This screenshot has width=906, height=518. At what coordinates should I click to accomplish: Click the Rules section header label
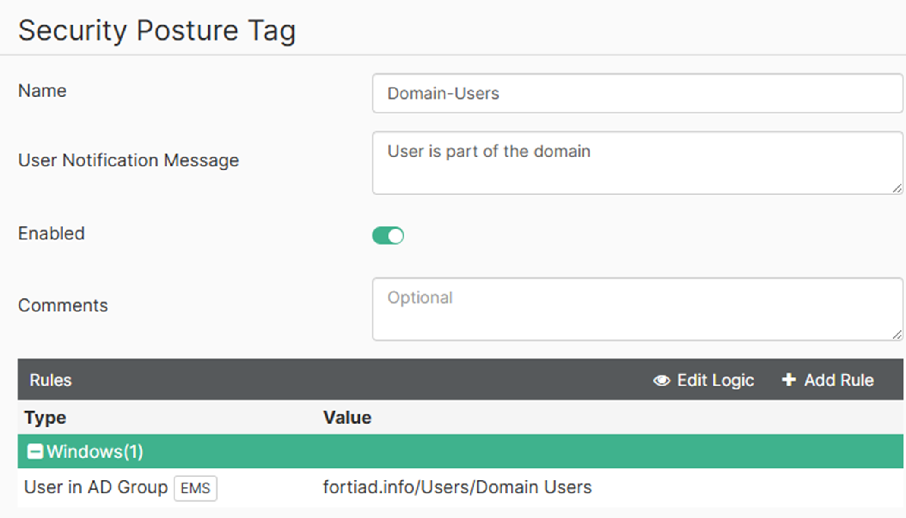[x=51, y=380]
